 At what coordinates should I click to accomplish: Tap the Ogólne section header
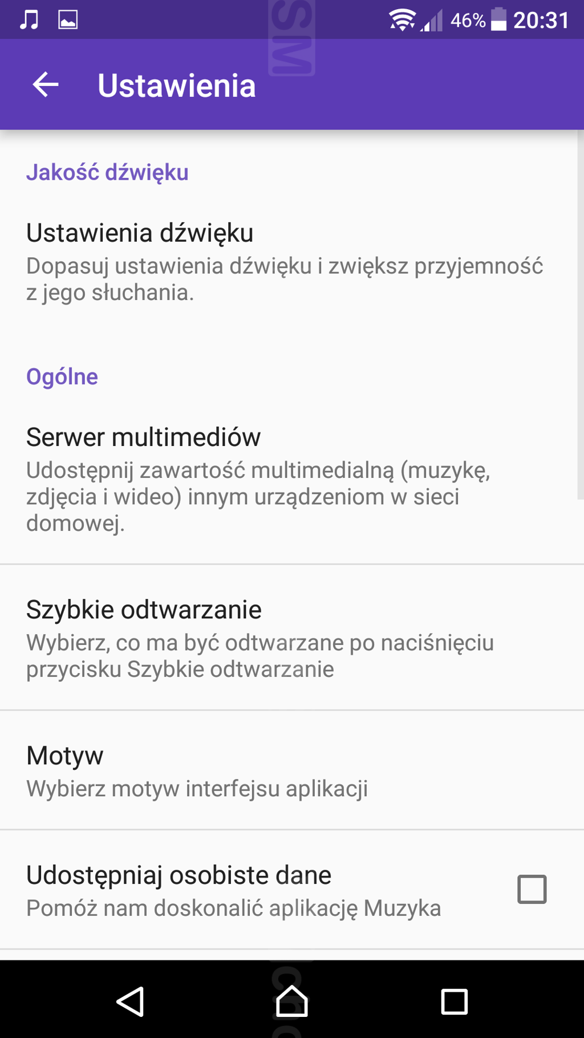tap(62, 377)
